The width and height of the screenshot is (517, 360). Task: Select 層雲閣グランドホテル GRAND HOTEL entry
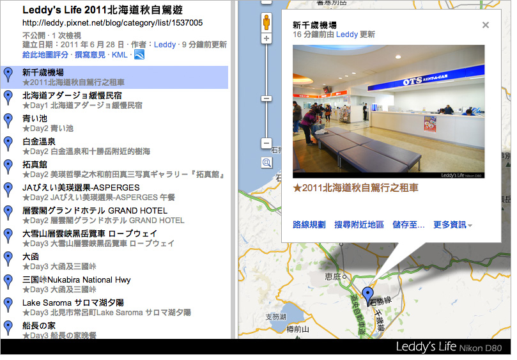(115, 217)
